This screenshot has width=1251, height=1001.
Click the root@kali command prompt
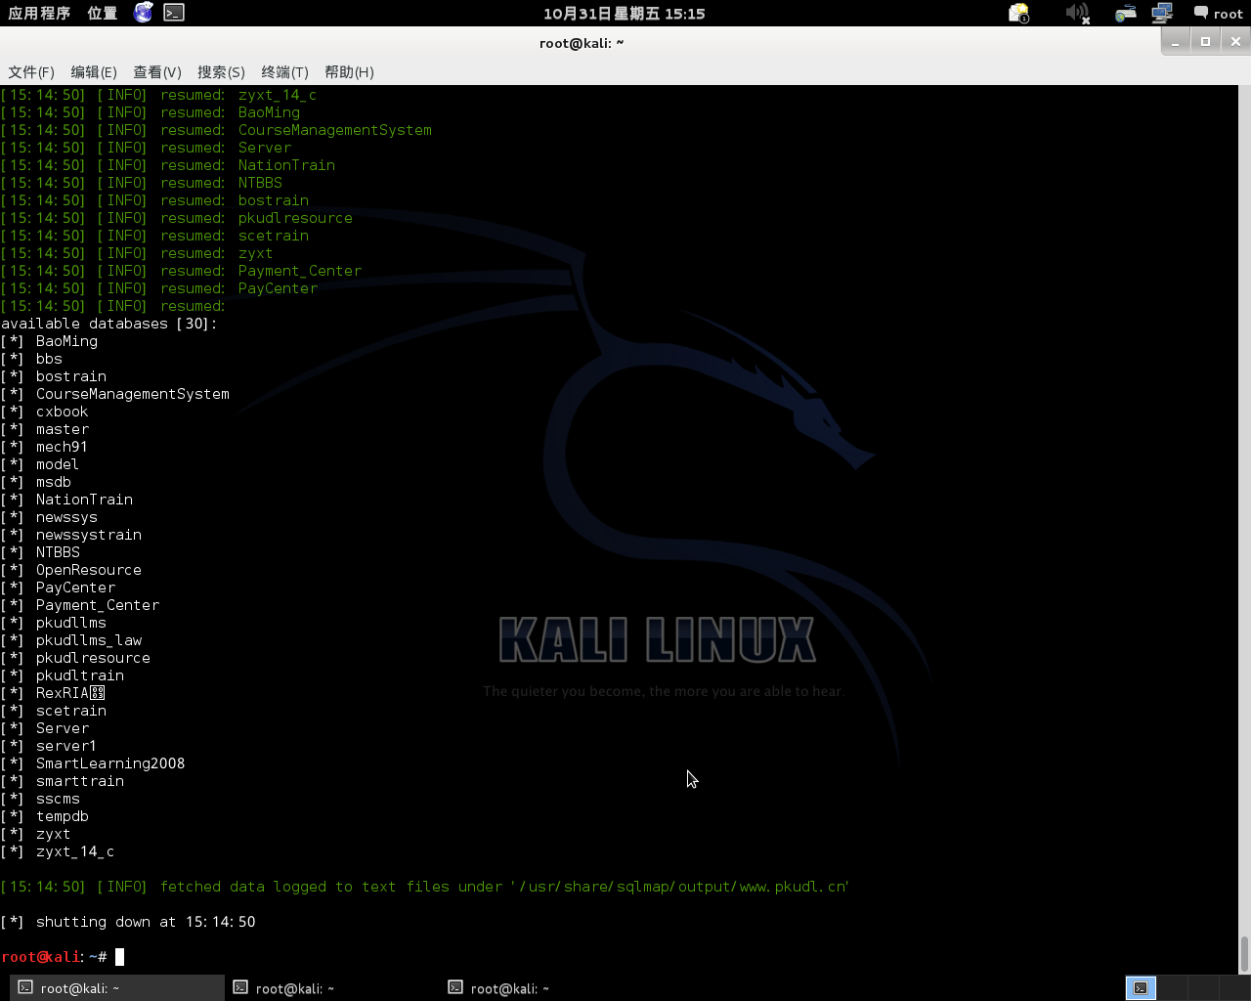[x=54, y=957]
